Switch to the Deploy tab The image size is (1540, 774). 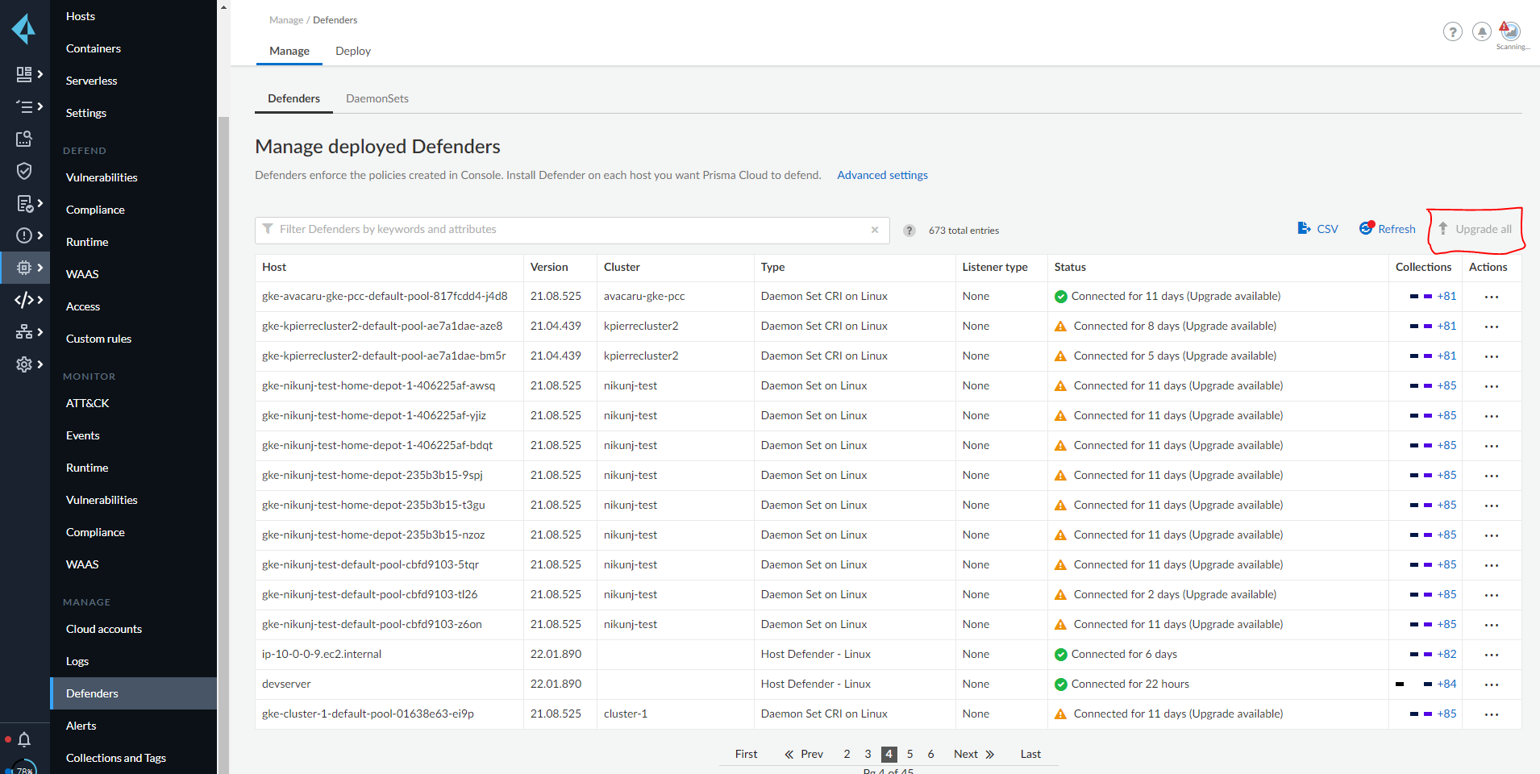pos(353,51)
